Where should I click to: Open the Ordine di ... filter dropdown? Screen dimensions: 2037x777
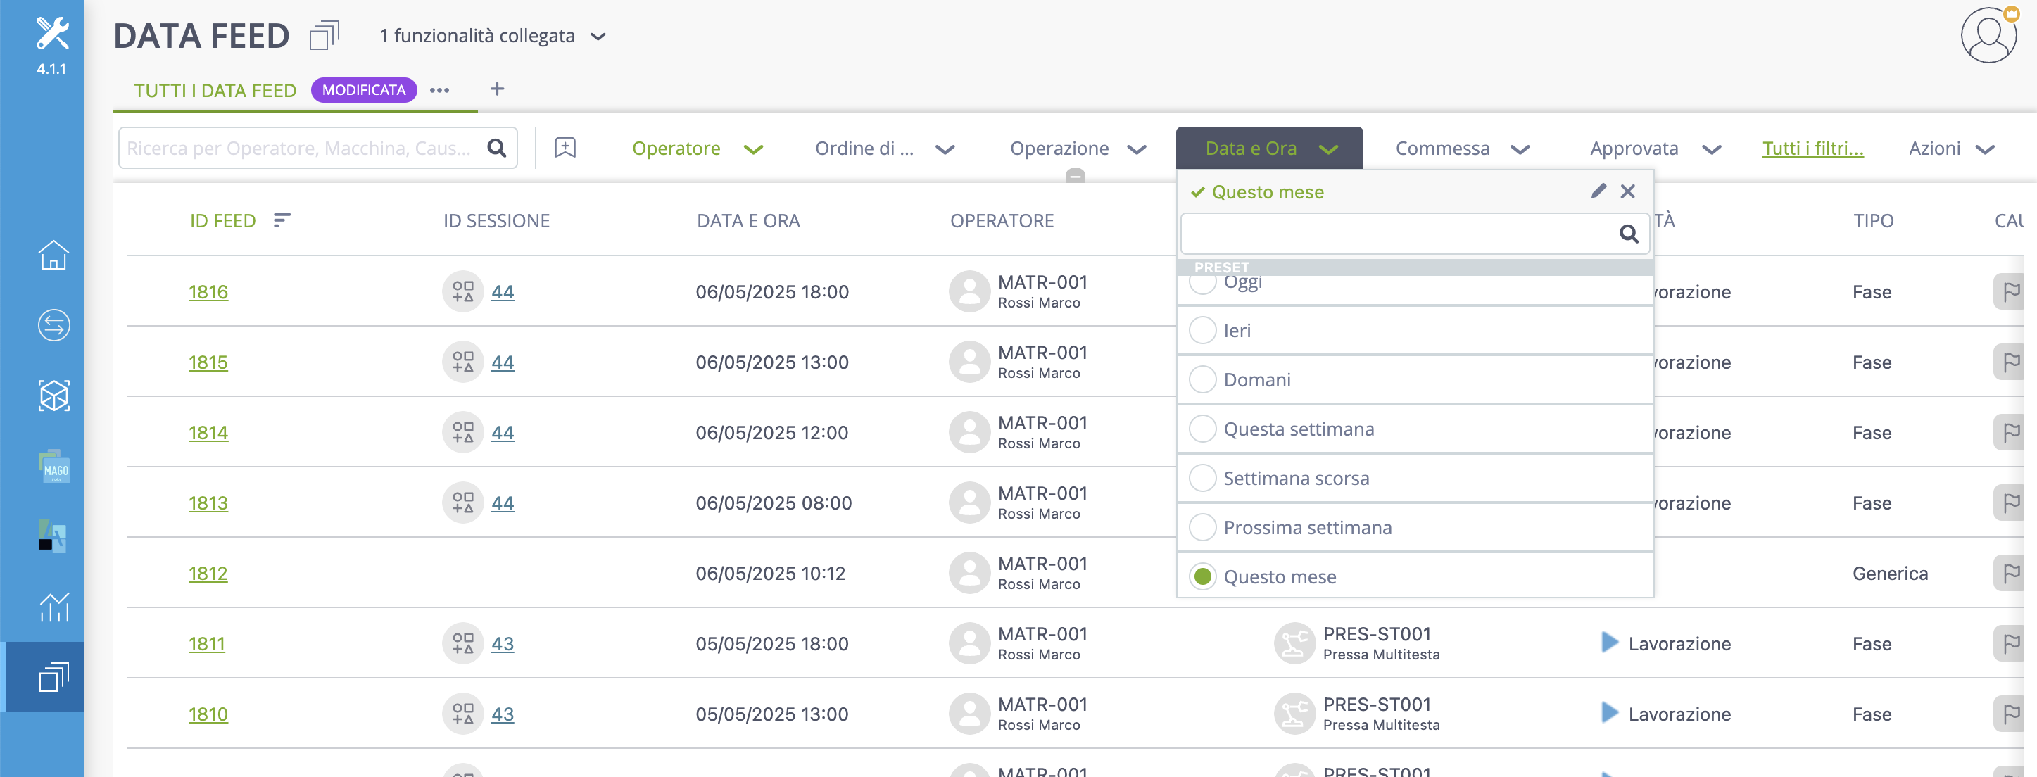[884, 149]
